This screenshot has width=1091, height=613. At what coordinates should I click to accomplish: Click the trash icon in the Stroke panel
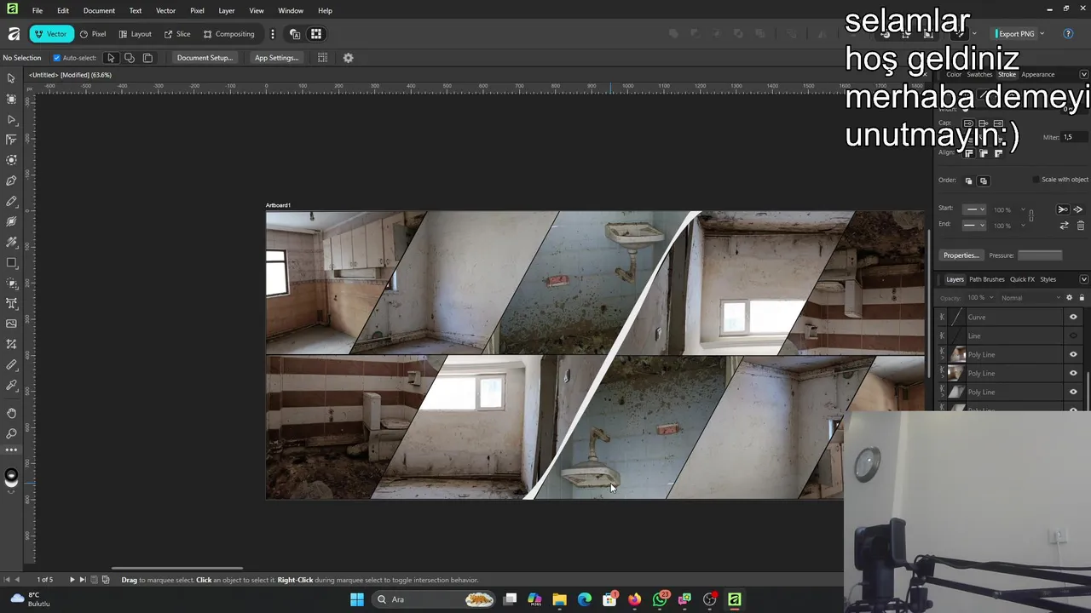pos(1081,226)
